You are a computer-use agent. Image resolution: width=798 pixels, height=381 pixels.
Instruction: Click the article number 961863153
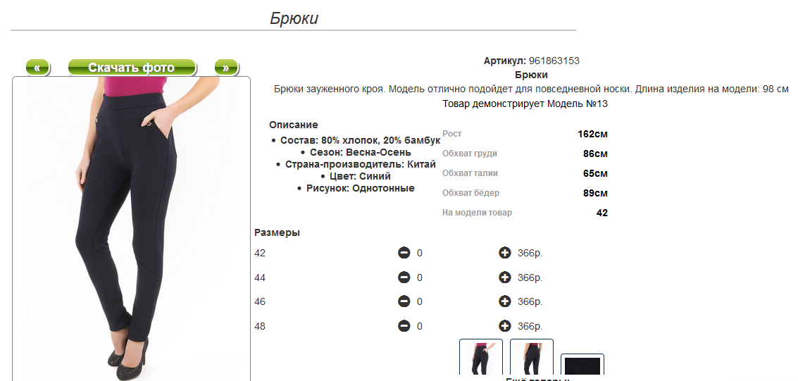pos(554,61)
